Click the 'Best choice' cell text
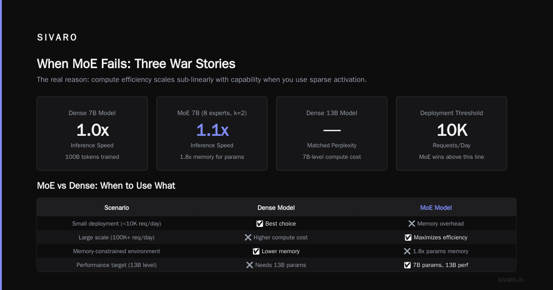Image resolution: width=553 pixels, height=290 pixels. click(281, 224)
